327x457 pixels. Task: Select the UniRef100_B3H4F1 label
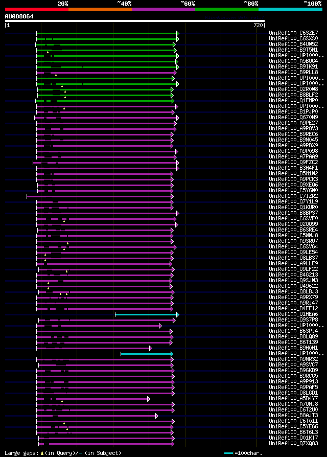tap(293, 168)
